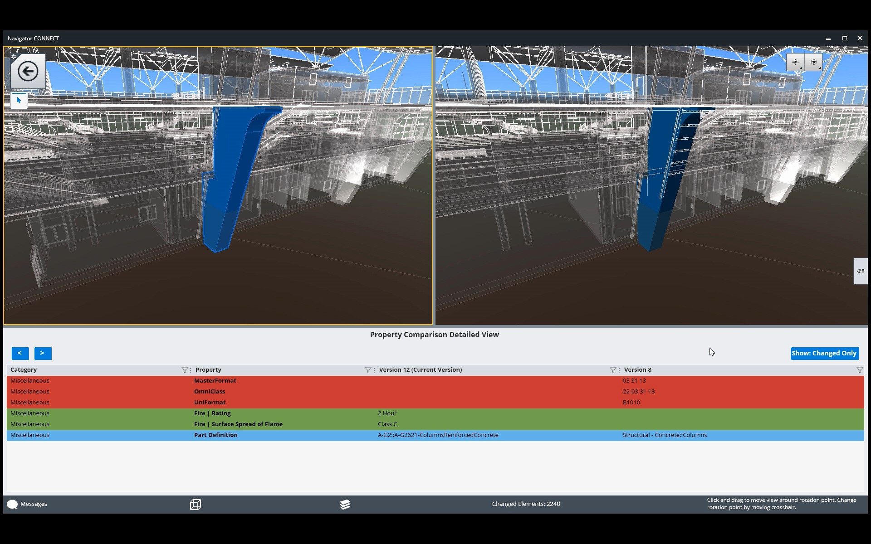Select the Fire | Rating row
The image size is (871, 544).
coord(212,413)
